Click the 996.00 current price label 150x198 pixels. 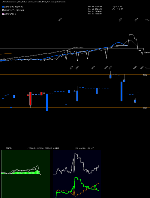(x=147, y=52)
